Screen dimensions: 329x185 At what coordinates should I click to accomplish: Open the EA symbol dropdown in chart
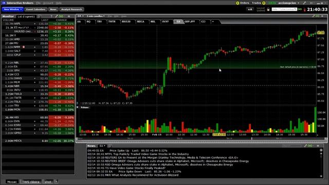point(81,16)
